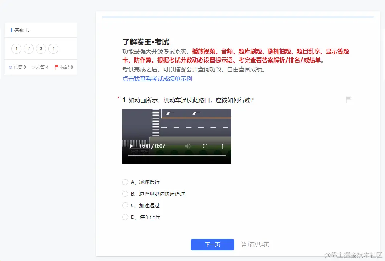385x261 pixels.
Task: Open the 点击我查看考试成绩单示例 link
Action: pos(157,79)
